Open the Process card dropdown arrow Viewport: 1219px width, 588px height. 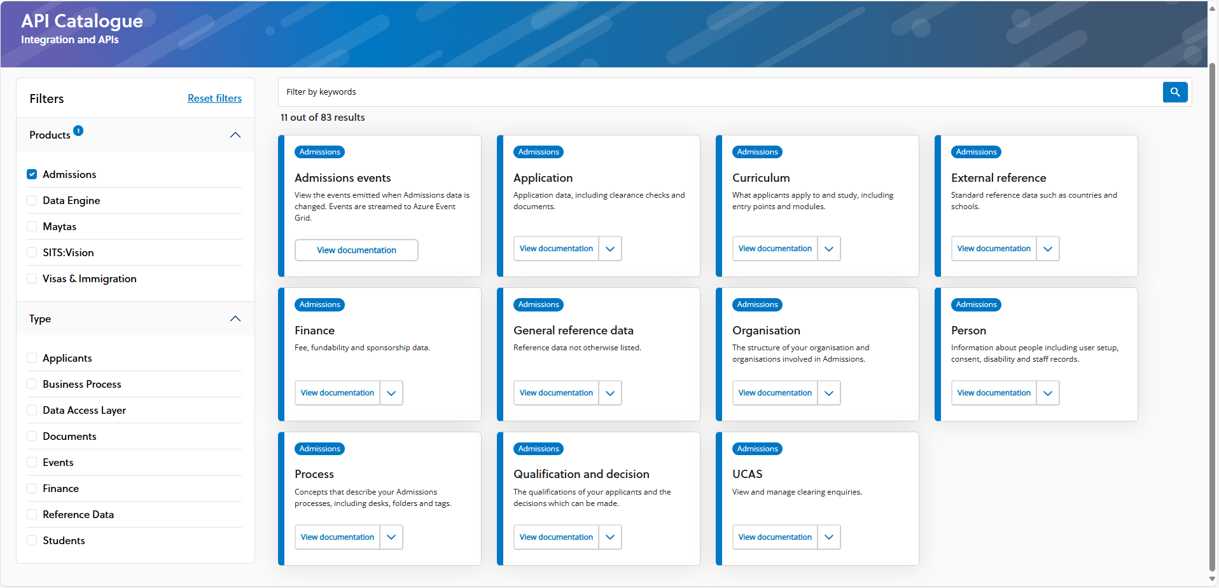[391, 537]
